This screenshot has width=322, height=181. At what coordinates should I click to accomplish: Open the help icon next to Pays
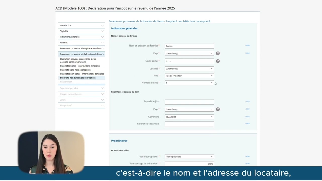coord(218,53)
